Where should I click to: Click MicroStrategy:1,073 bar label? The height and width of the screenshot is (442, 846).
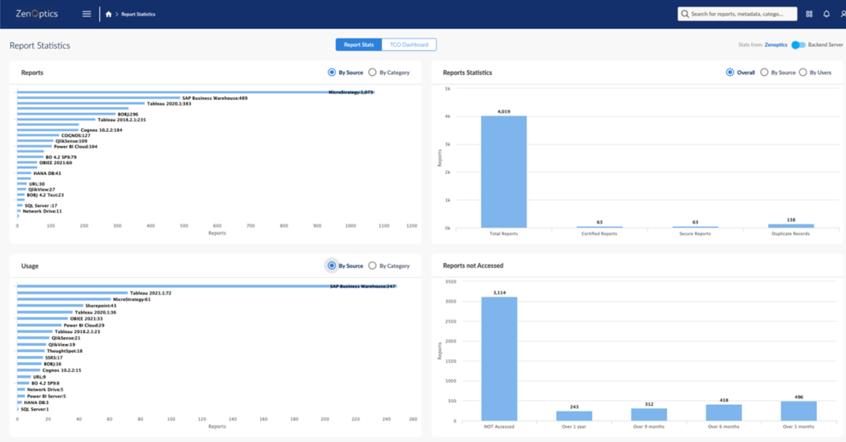[x=350, y=92]
